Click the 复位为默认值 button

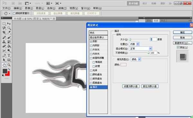point(150,86)
